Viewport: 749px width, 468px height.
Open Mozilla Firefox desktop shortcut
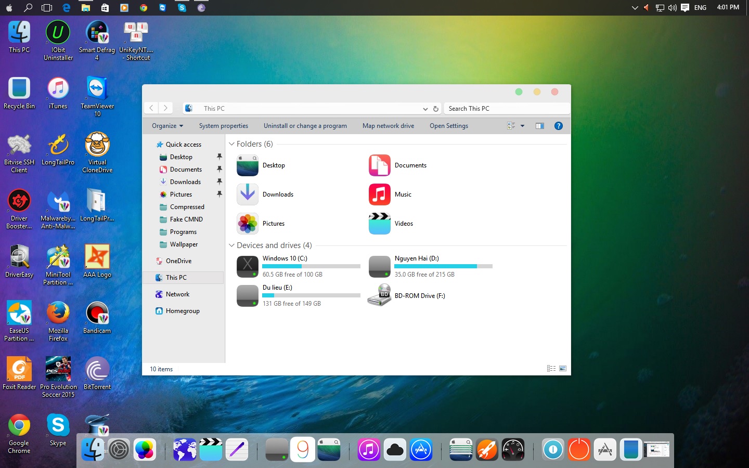[x=58, y=321]
